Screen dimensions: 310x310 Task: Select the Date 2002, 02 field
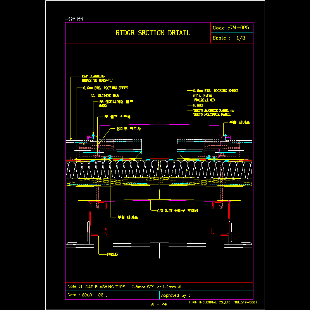[87, 295]
